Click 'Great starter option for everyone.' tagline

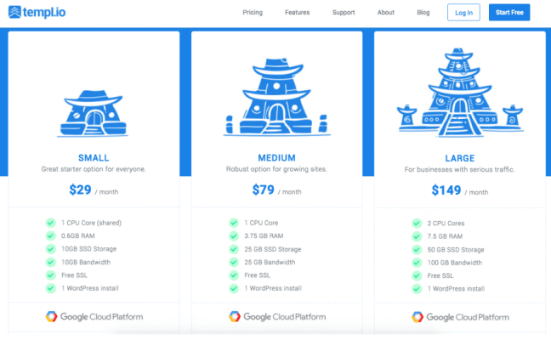click(x=94, y=169)
